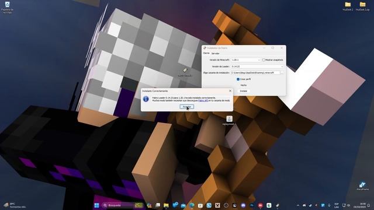Image resolution: width=374 pixels, height=210 pixels.
Task: Uncheck the Crear perfil checkbox
Action: pos(238,79)
